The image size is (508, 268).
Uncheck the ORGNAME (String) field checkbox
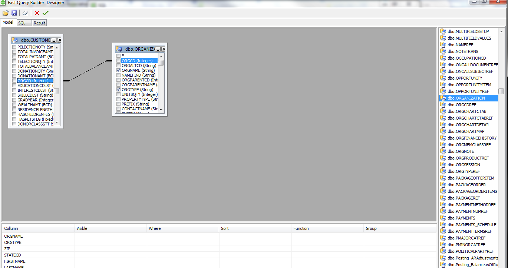pyautogui.click(x=119, y=70)
